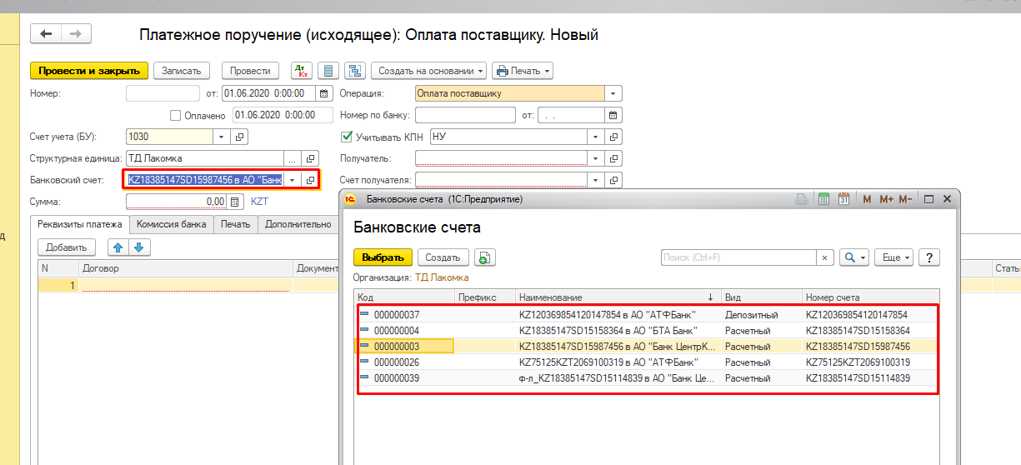The image size is (1021, 465).
Task: Select bank account row 000000004
Action: [648, 331]
